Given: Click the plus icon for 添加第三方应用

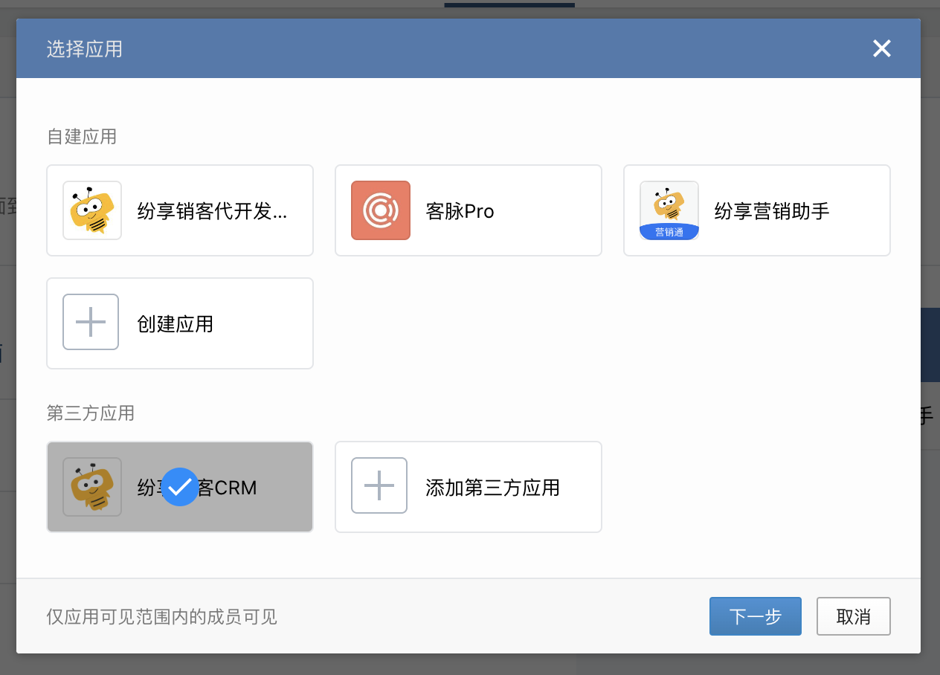Looking at the screenshot, I should tap(379, 485).
